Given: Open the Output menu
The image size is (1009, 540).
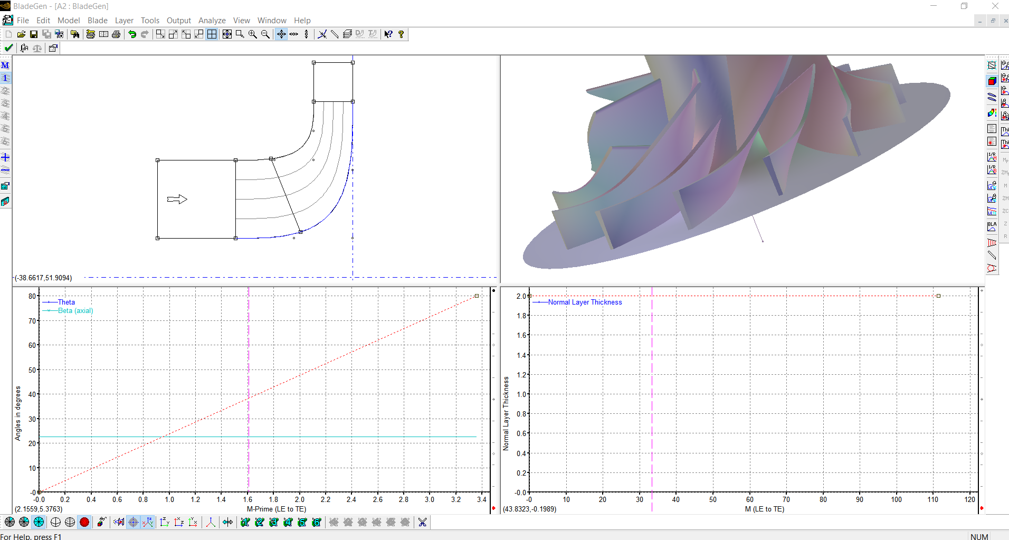Looking at the screenshot, I should 178,21.
